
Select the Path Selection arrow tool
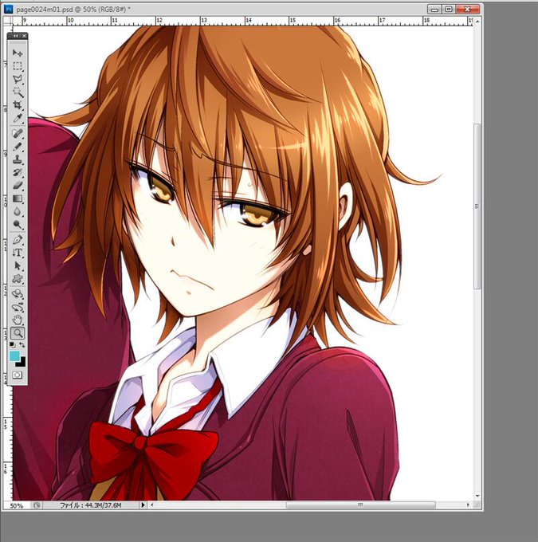click(18, 265)
